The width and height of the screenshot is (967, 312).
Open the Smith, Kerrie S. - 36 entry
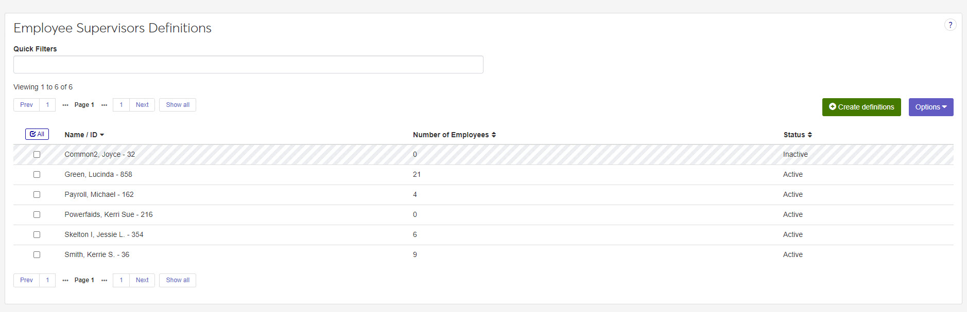coord(97,254)
